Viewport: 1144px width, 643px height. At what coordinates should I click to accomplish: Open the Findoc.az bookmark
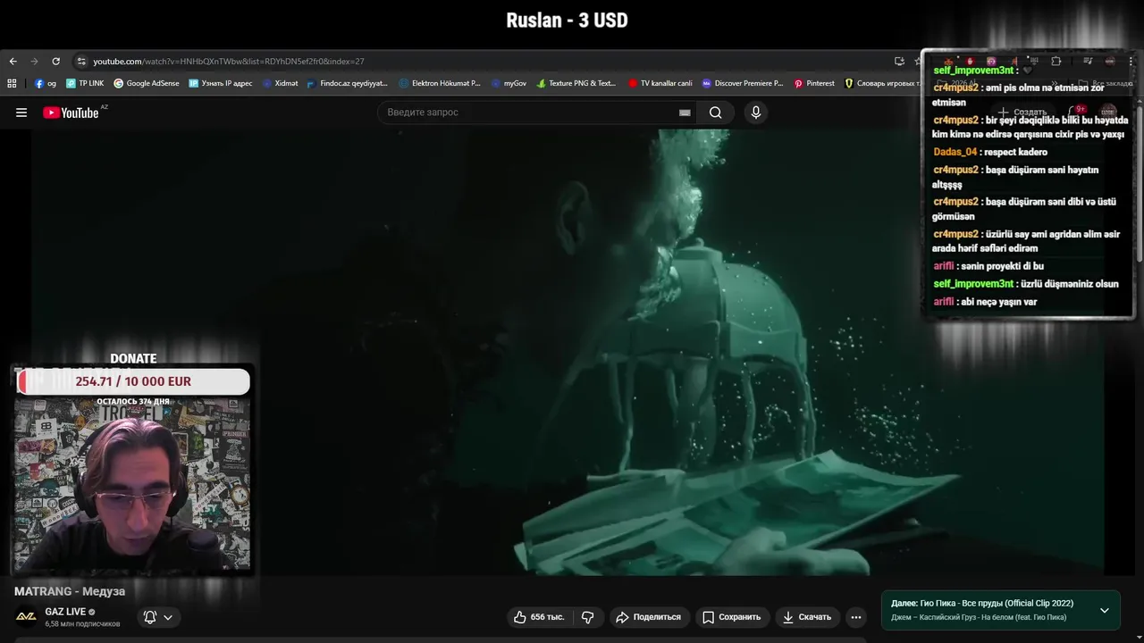point(348,83)
